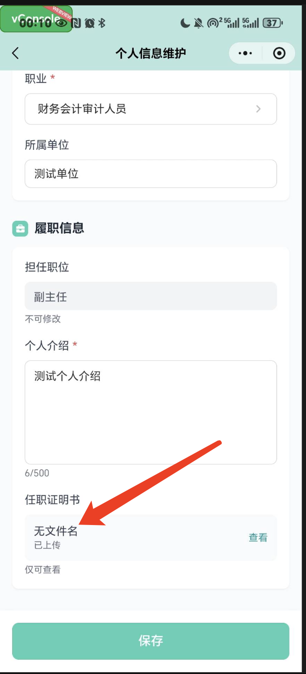Screen dimensions: 306x674
Task: Open the 职业 occupation picker
Action: click(x=150, y=109)
